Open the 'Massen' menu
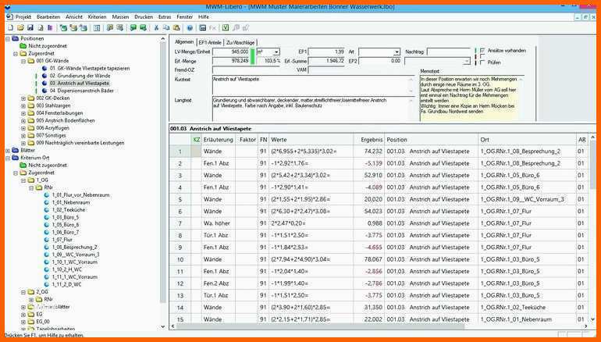 [x=120, y=17]
